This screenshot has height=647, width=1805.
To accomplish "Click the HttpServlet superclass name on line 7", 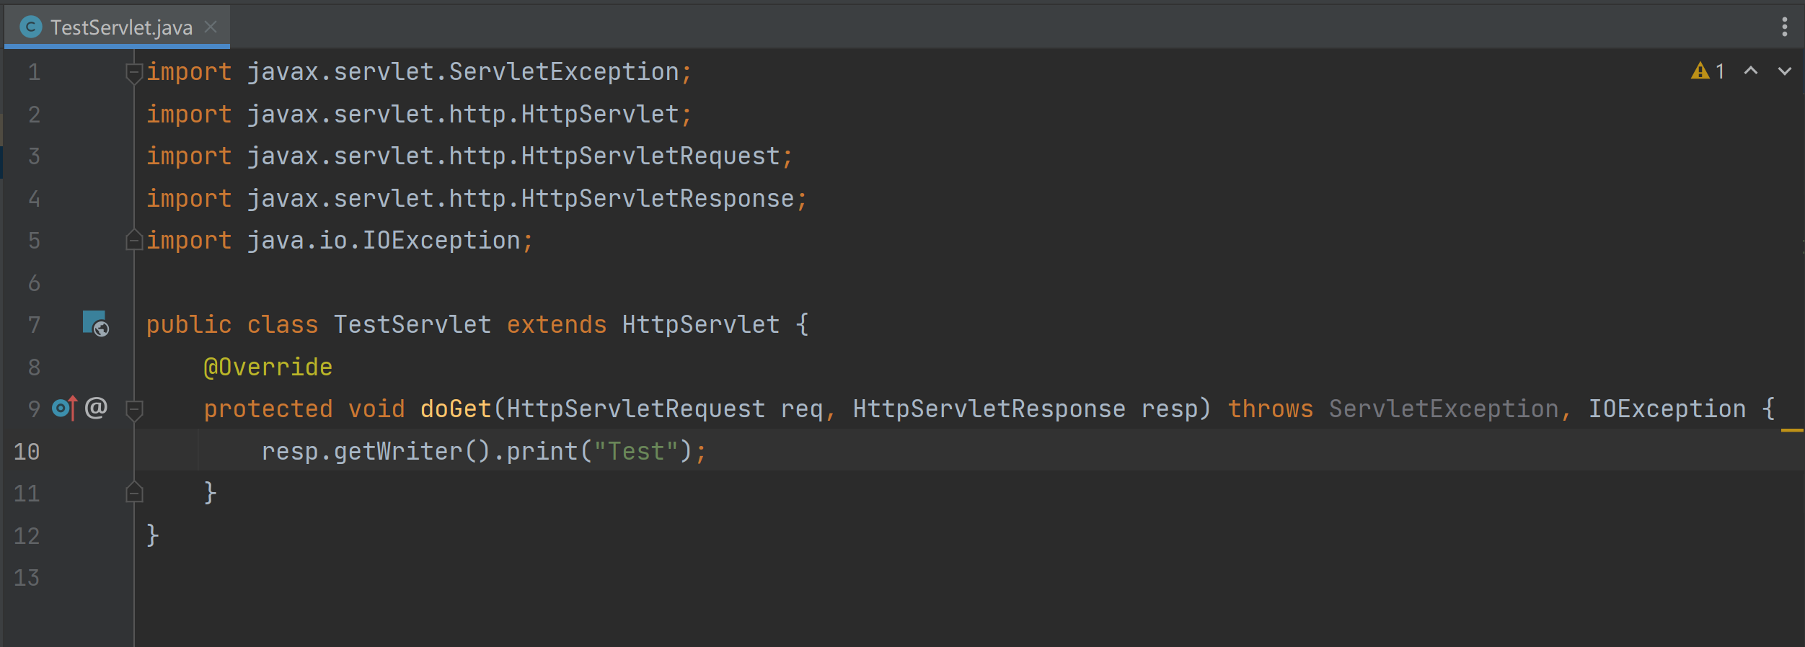I will click(x=700, y=325).
